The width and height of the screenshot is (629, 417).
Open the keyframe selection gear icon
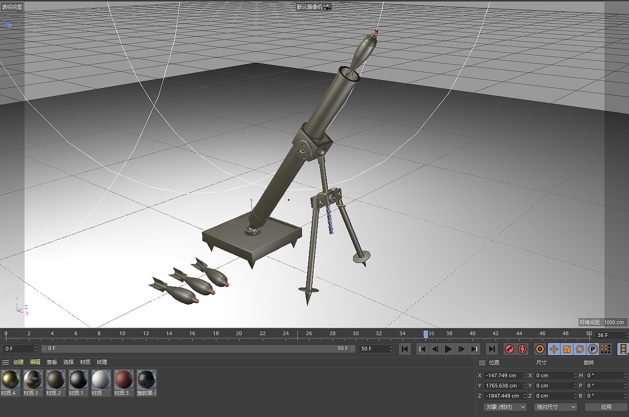[x=540, y=349]
